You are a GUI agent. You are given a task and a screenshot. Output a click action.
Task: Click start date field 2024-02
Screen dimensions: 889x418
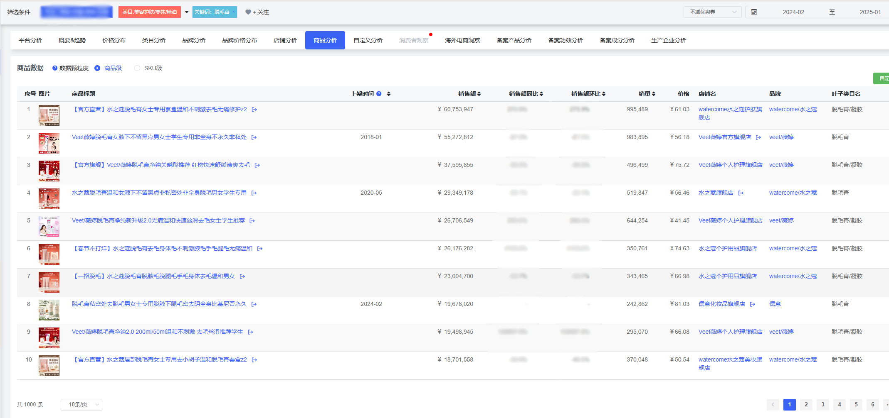[793, 12]
